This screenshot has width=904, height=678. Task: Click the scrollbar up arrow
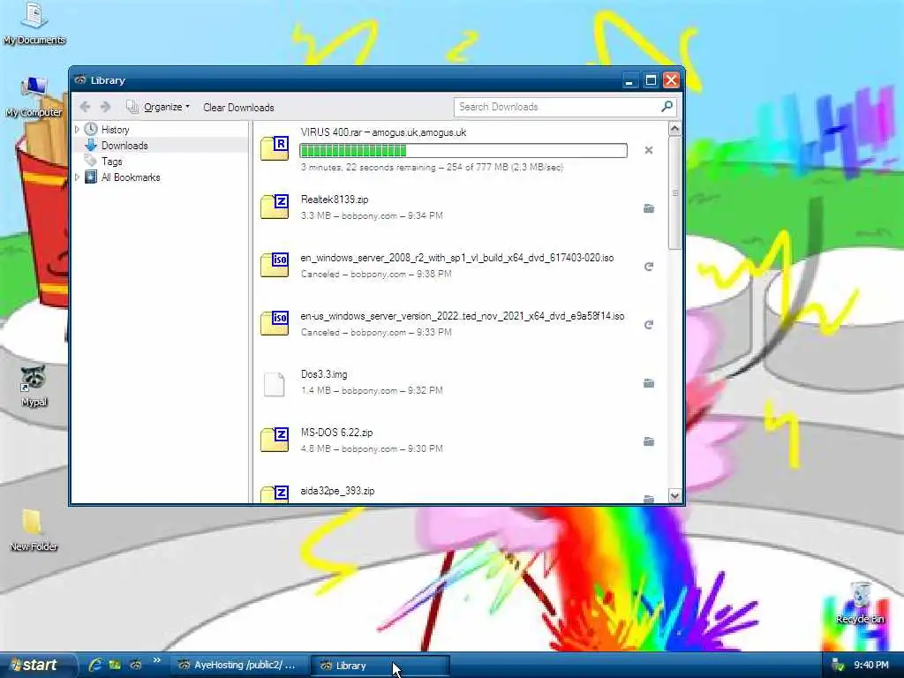pos(674,129)
